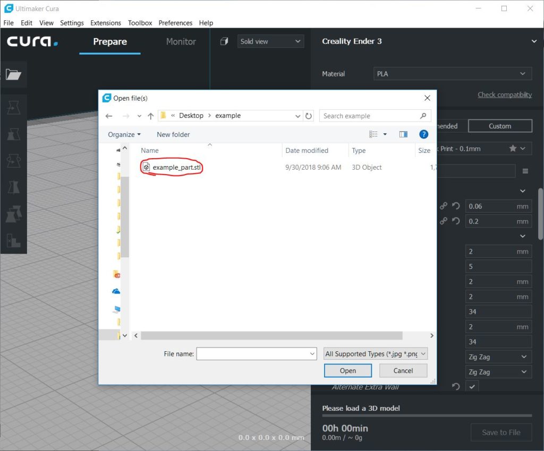Screen dimensions: 544x451
Task: Click the Back arrow in Open file dialog
Action: click(x=109, y=116)
